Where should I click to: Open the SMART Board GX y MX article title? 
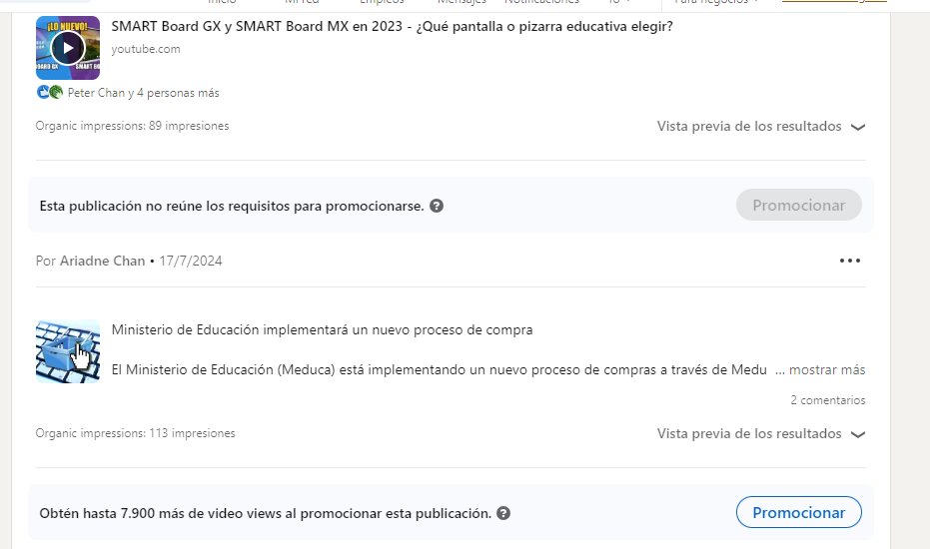(x=392, y=27)
